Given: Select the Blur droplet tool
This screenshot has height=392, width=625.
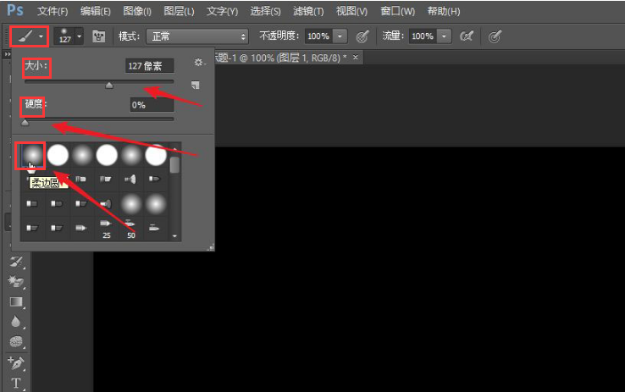Looking at the screenshot, I should point(15,321).
